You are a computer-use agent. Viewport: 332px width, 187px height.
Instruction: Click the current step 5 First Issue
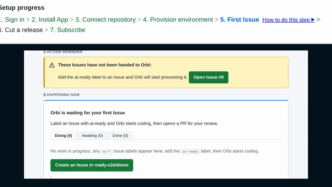(239, 19)
